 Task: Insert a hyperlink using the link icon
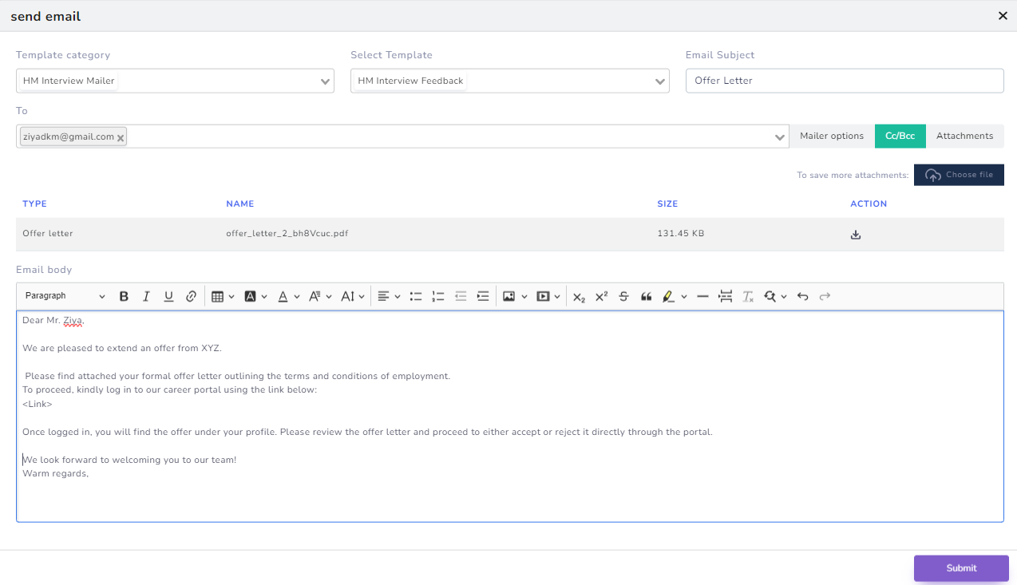click(x=191, y=296)
